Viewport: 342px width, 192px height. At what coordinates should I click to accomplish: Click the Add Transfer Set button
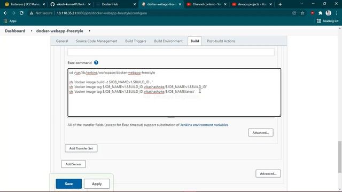pyautogui.click(x=81, y=148)
